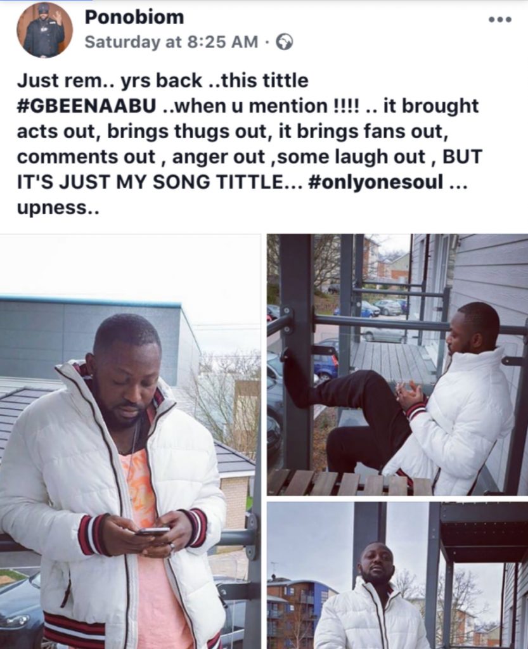Click the post caption text body

250,144
